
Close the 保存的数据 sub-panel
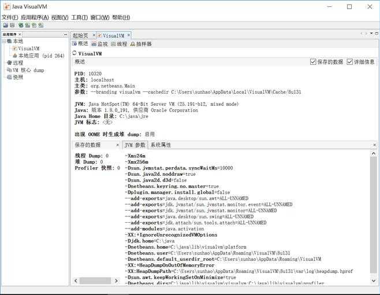118,145
